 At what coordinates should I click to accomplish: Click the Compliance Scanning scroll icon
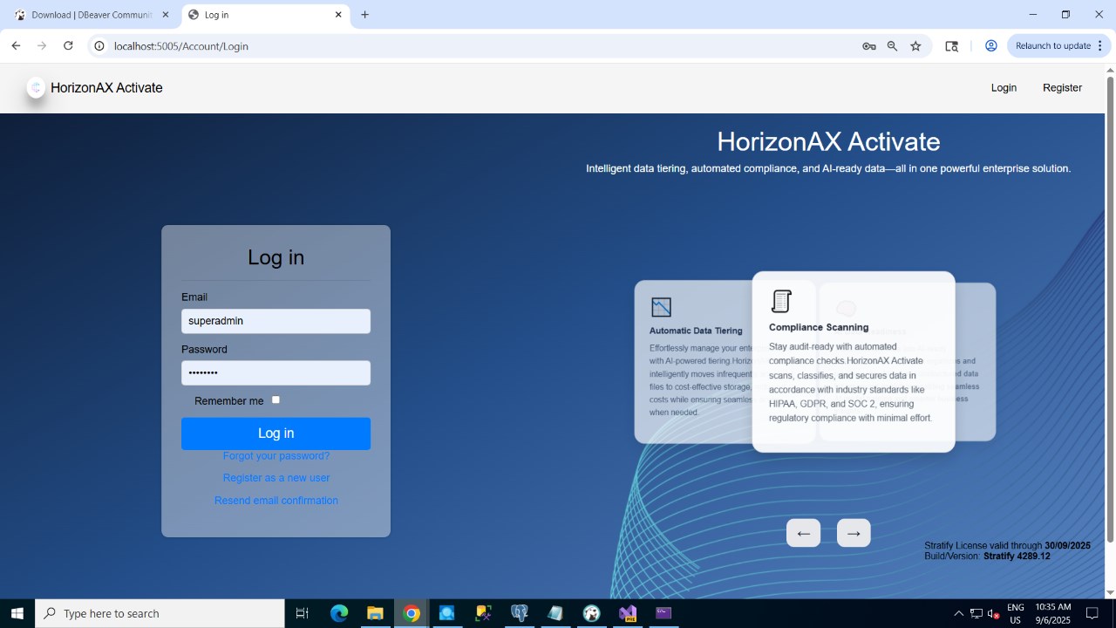pos(781,301)
